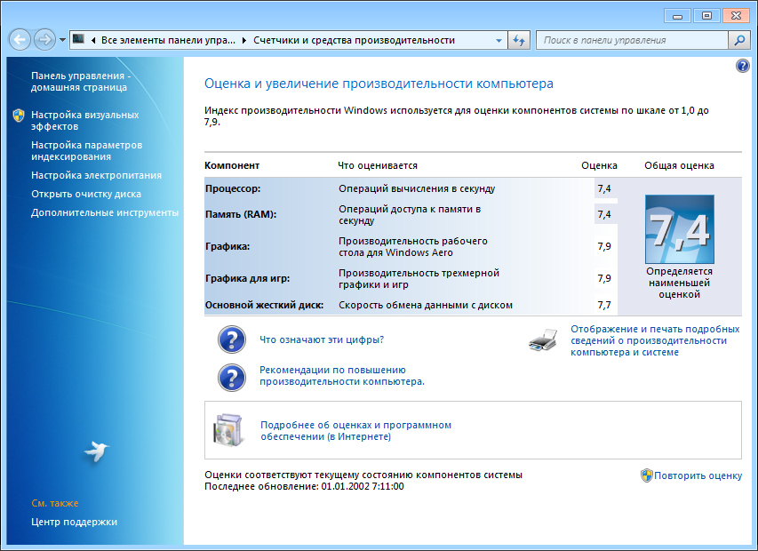Viewport: 758px width, 551px height.
Task: Open 'Настройка визуальных эффектов' link
Action: pos(84,121)
